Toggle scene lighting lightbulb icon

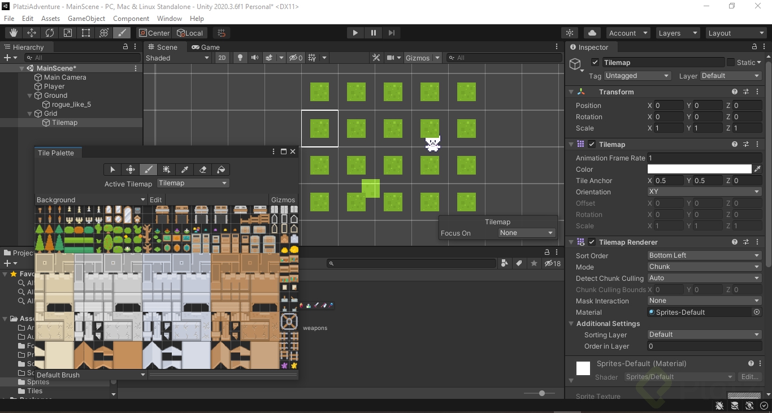[x=240, y=58]
